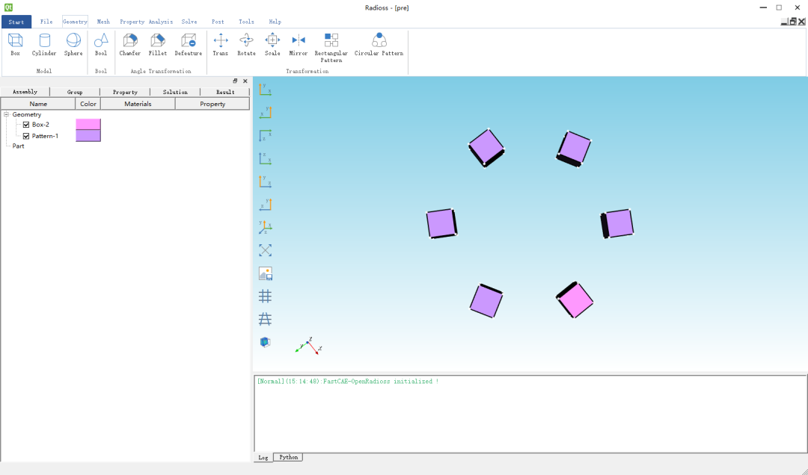Select the pink box in the viewport
This screenshot has height=475, width=808.
coord(575,300)
